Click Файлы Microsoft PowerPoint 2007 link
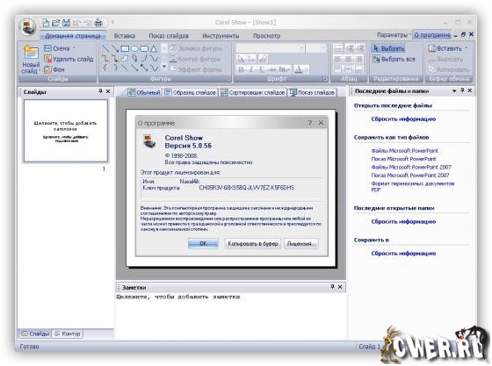 point(411,167)
